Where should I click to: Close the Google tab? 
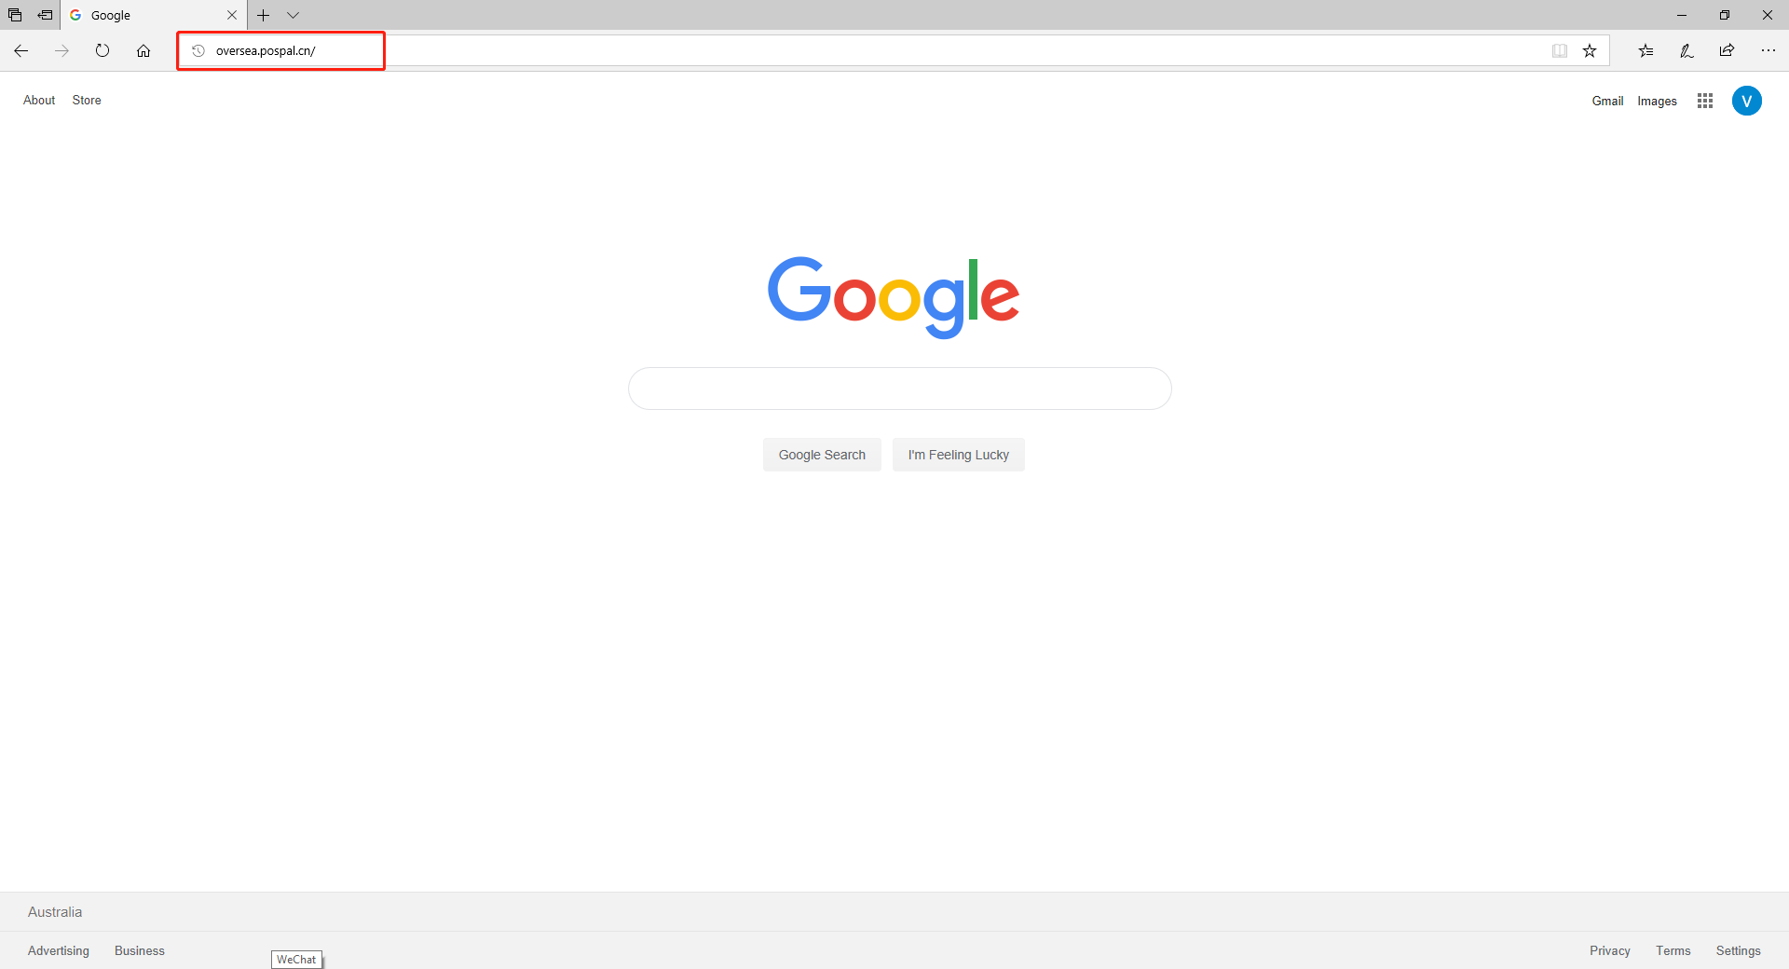(x=232, y=15)
